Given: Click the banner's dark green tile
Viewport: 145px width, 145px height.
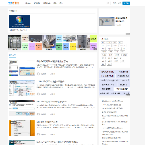Looking at the screenshot, I should [x=59, y=46].
